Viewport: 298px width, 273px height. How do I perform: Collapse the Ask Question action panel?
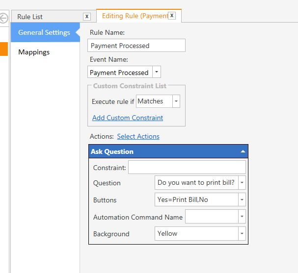(x=243, y=151)
